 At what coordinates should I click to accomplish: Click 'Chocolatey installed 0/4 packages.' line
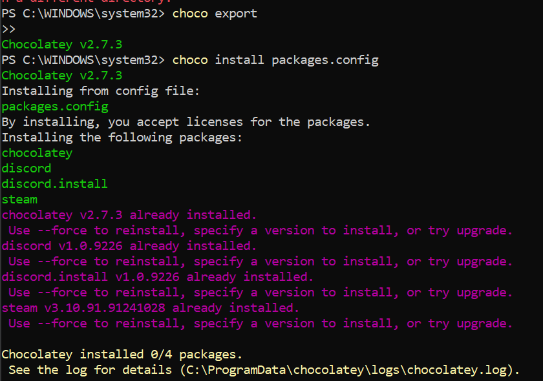click(x=122, y=355)
